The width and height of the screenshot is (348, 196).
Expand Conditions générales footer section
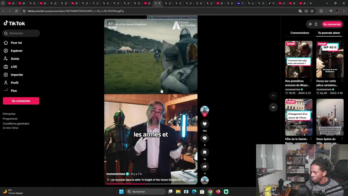16,124
